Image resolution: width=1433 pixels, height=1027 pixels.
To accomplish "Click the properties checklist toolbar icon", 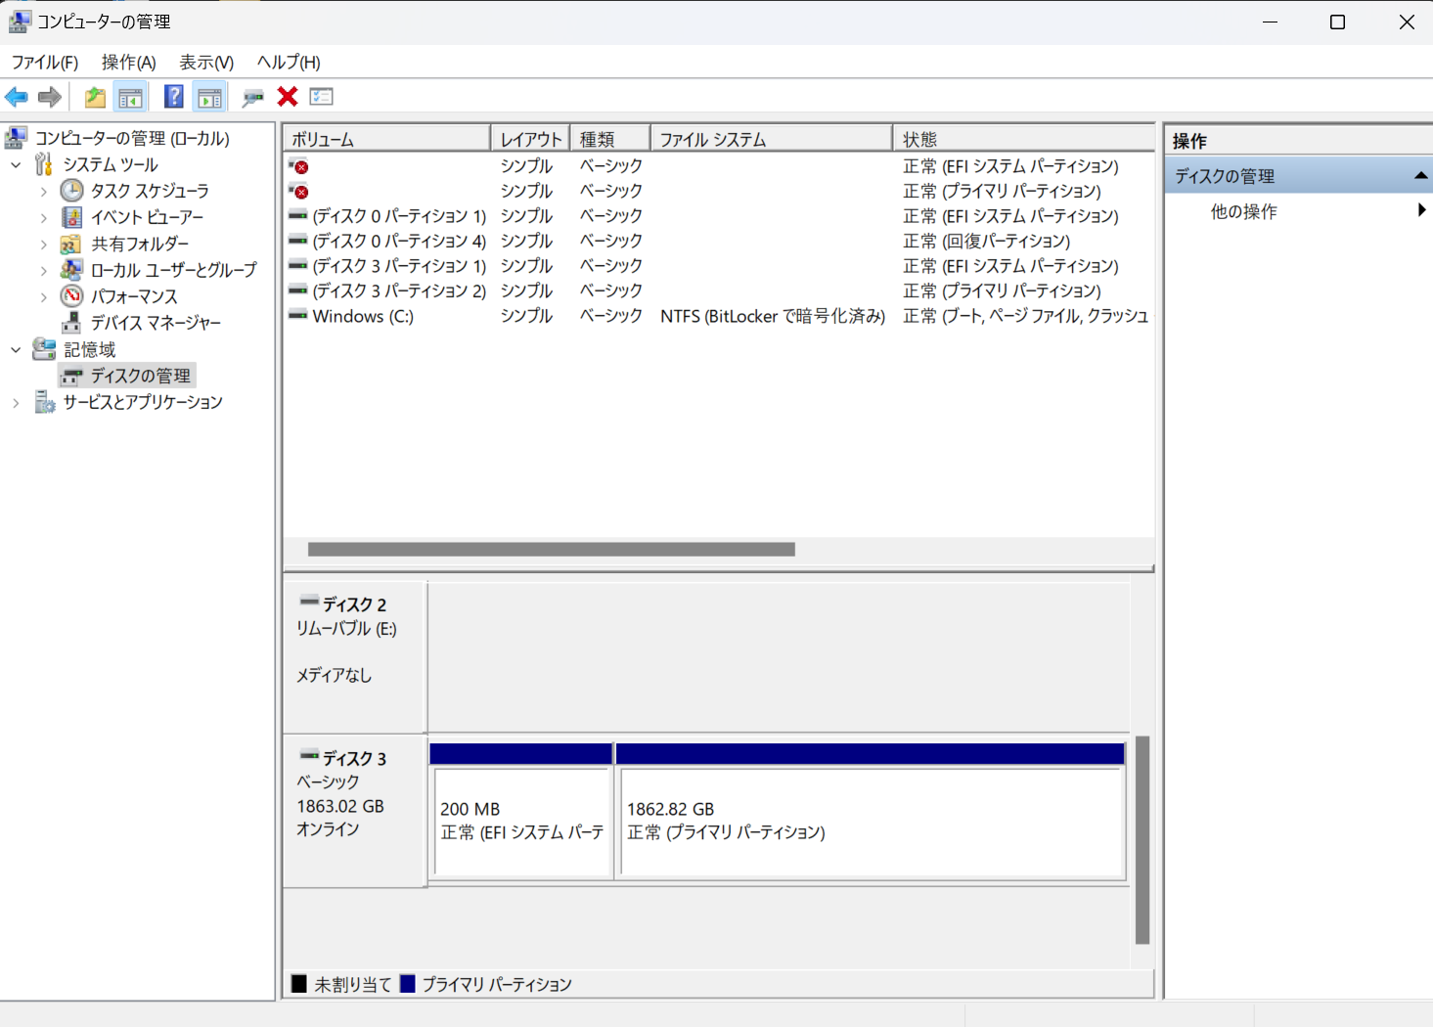I will [x=321, y=96].
